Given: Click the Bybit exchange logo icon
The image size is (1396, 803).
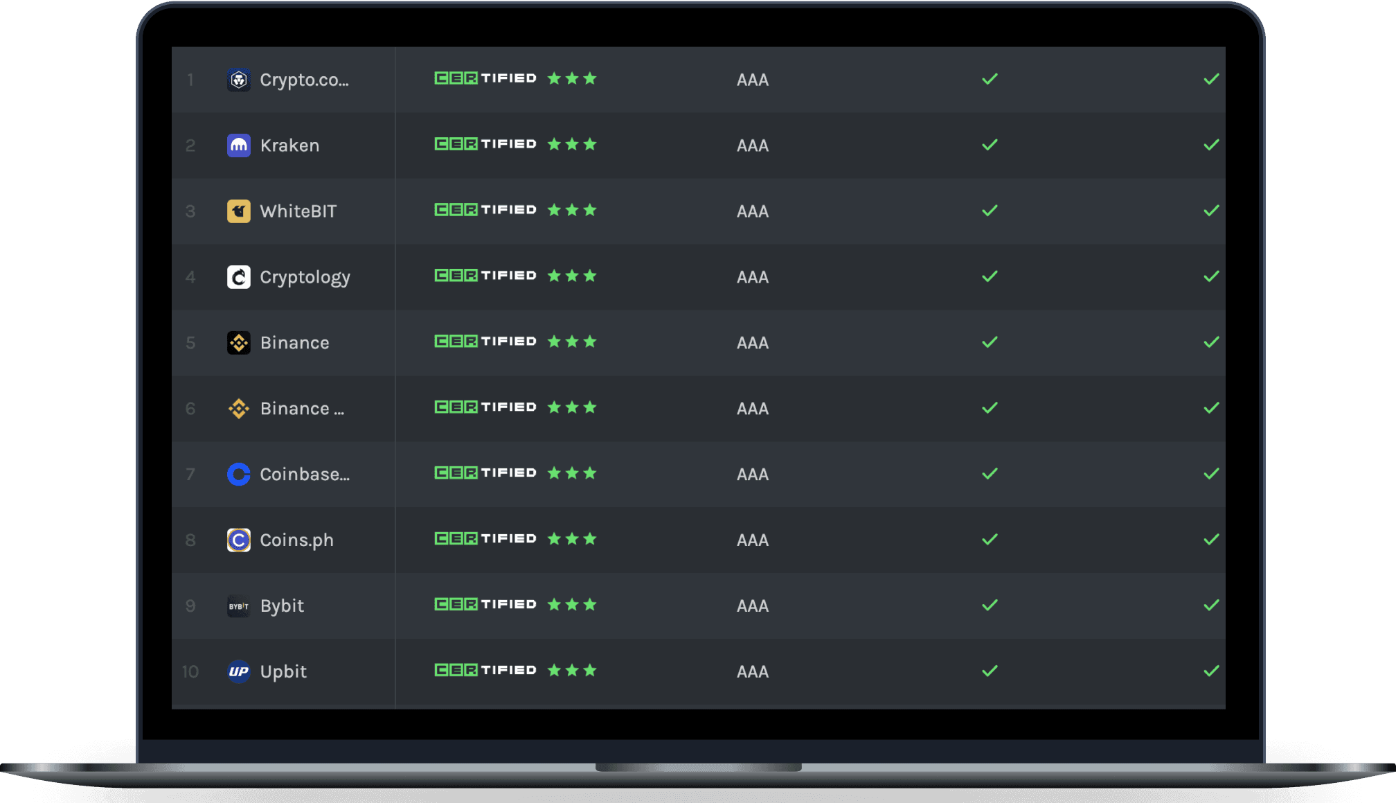Looking at the screenshot, I should tap(239, 606).
